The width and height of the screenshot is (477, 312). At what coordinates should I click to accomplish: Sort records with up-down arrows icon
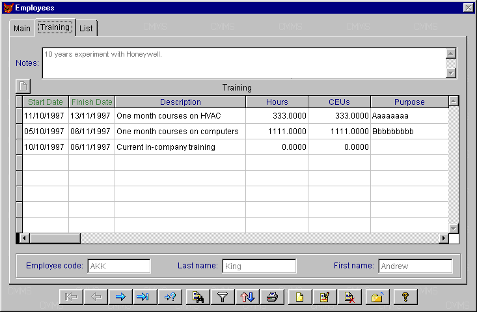248,297
